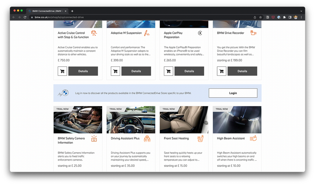Click the starting at £ 15.00 price
The height and width of the screenshot is (185, 315).
pos(175,166)
